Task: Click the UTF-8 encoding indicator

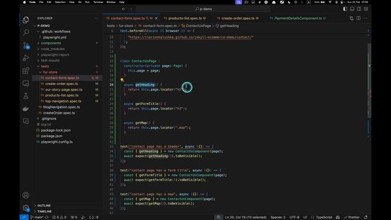Action: (294, 218)
